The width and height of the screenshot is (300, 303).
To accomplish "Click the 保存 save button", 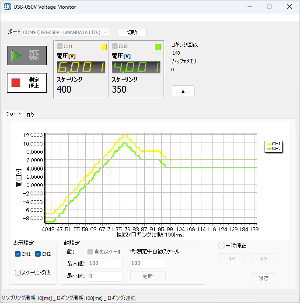I will (x=263, y=278).
